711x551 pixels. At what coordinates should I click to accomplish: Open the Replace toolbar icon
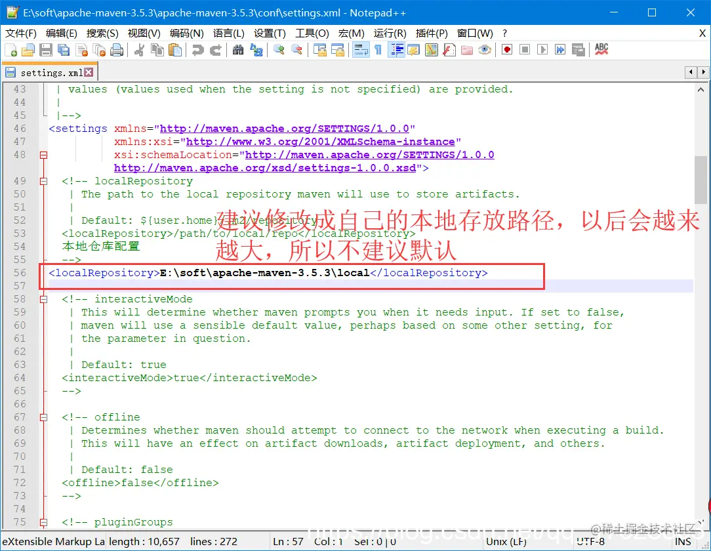coord(256,50)
